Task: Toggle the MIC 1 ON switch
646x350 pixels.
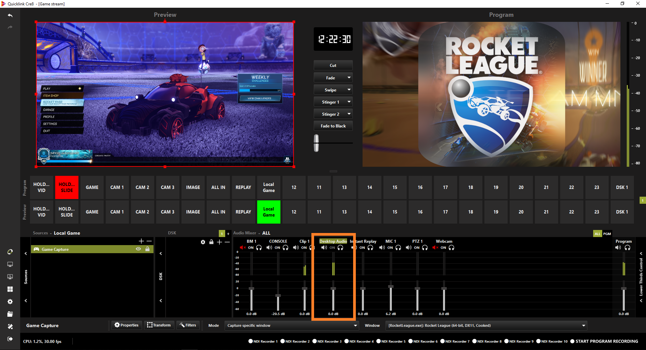Action: point(390,248)
